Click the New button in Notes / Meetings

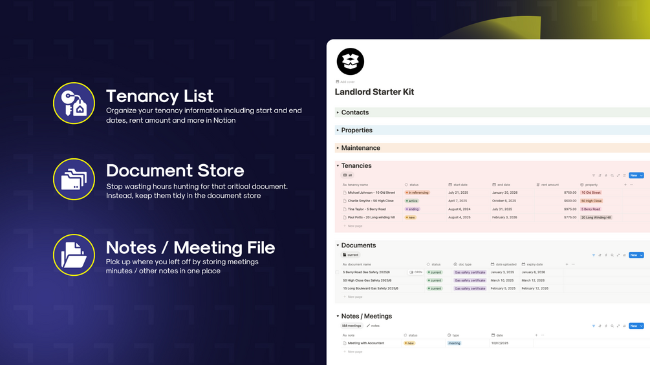pos(634,326)
